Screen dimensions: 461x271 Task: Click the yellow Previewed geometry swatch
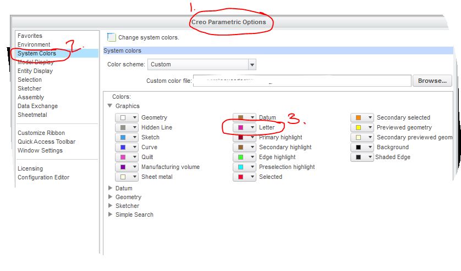(x=358, y=128)
